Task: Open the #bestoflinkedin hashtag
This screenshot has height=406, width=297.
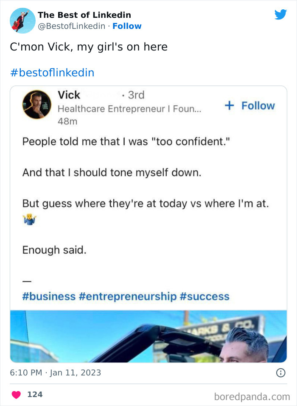Action: pyautogui.click(x=52, y=73)
